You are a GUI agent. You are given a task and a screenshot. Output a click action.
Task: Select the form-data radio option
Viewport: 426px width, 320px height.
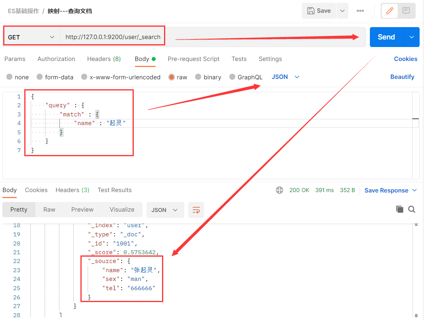40,77
